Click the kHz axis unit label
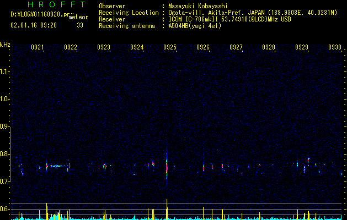Screen dimensions: 347x220 (5, 45)
